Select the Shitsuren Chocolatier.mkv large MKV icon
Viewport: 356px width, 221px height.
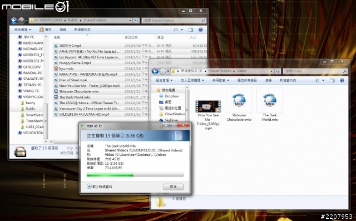pyautogui.click(x=239, y=100)
